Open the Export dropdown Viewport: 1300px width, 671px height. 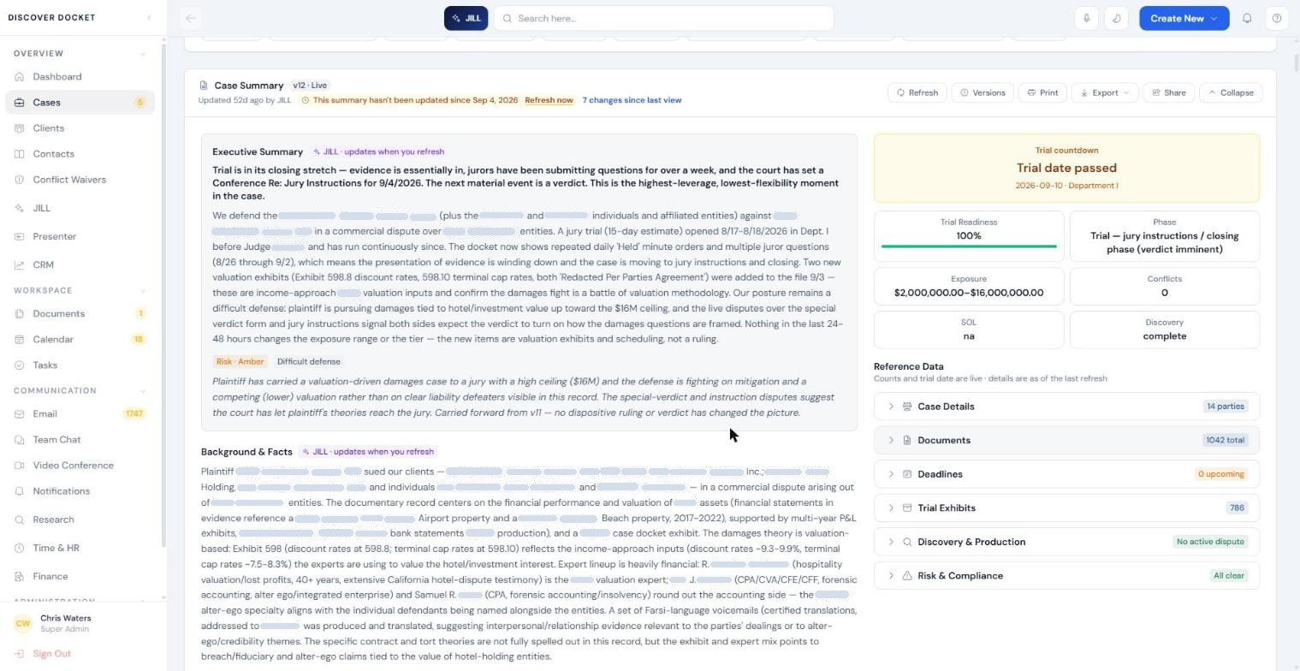1104,92
